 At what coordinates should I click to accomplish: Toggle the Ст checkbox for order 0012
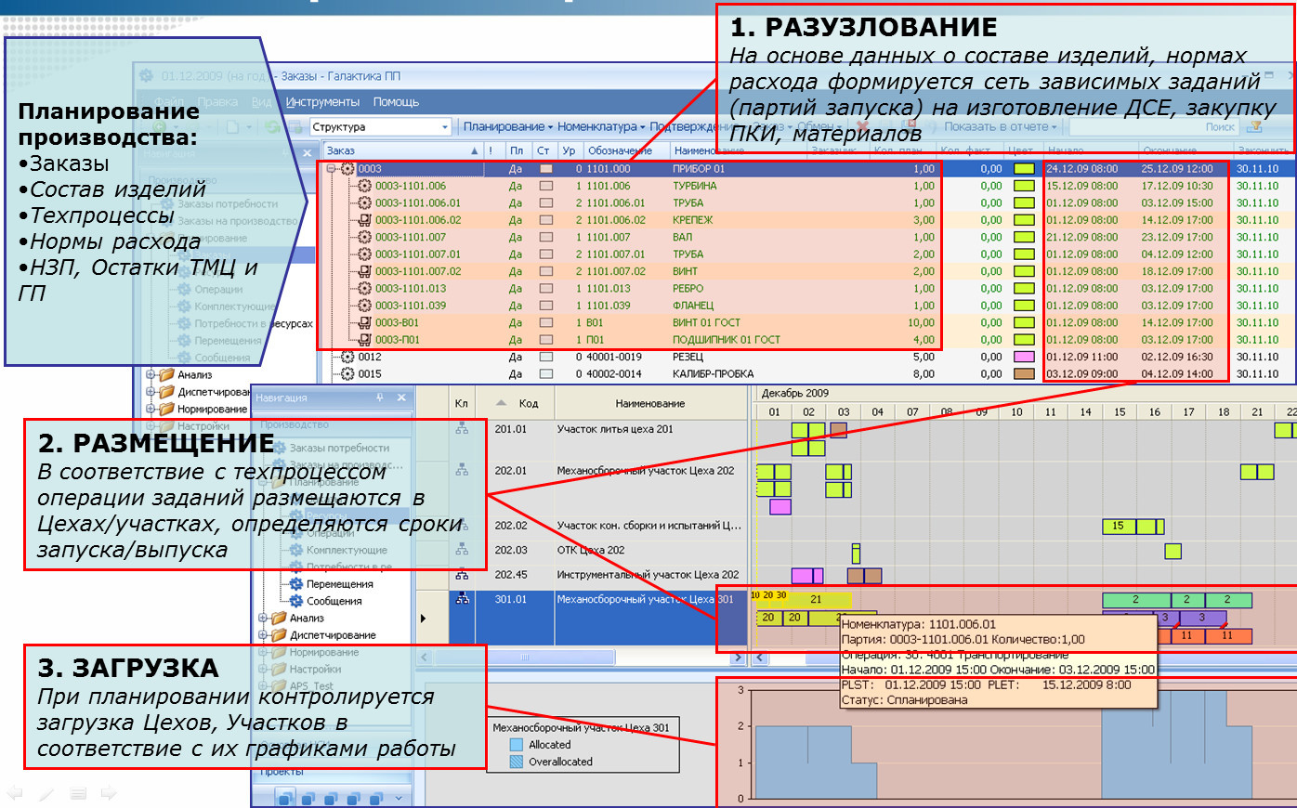pos(546,357)
